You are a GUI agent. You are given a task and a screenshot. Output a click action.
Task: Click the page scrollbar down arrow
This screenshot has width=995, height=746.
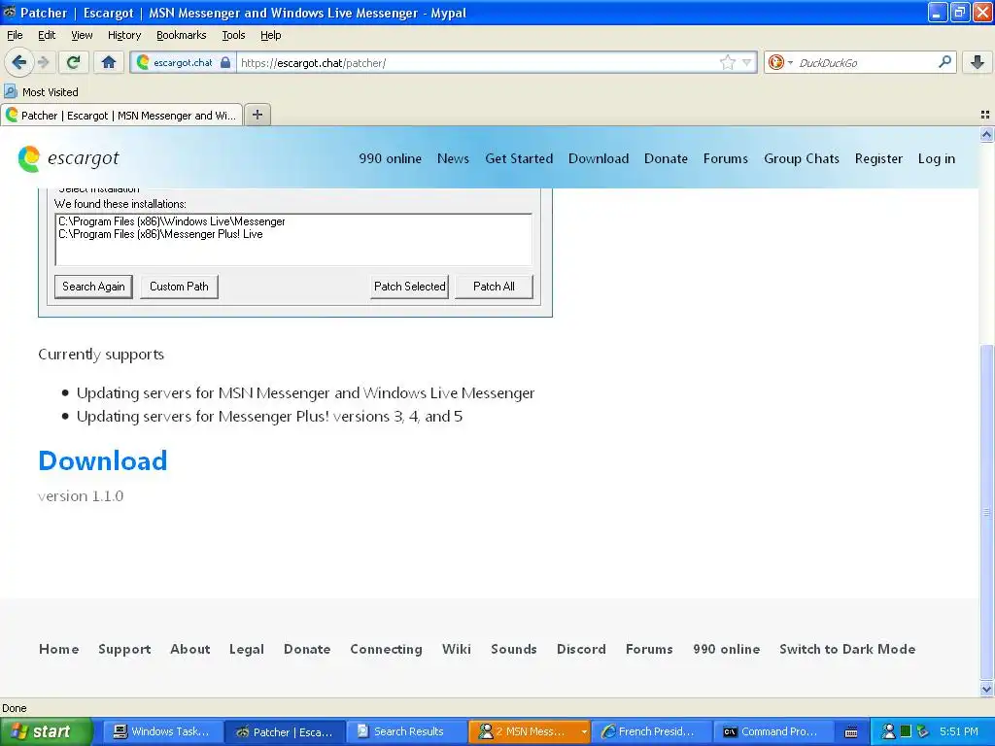tap(986, 689)
